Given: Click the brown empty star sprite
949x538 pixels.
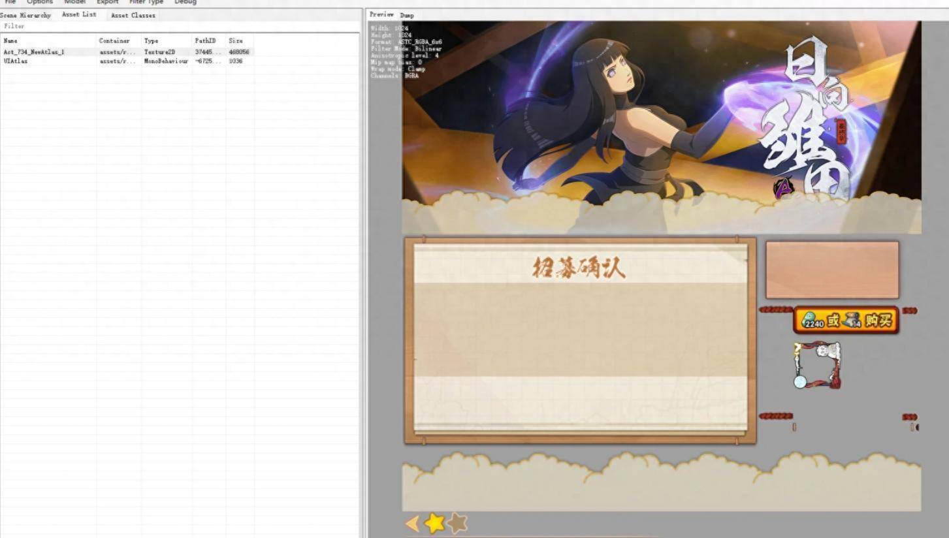Looking at the screenshot, I should click(457, 523).
